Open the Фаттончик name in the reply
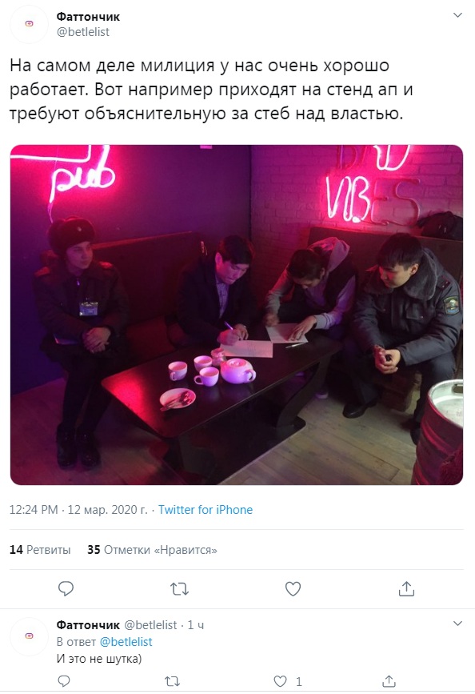The width and height of the screenshot is (475, 694). [x=88, y=625]
